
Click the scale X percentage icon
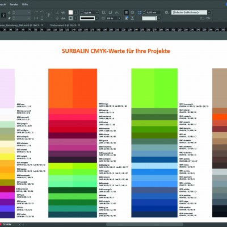[x=9, y=12]
